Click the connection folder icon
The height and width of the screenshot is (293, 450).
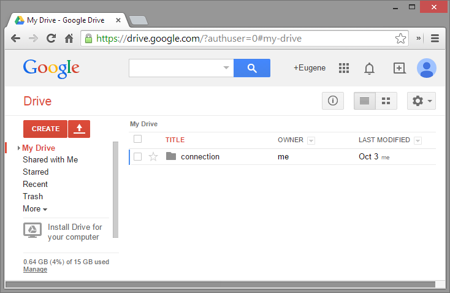pyautogui.click(x=171, y=156)
